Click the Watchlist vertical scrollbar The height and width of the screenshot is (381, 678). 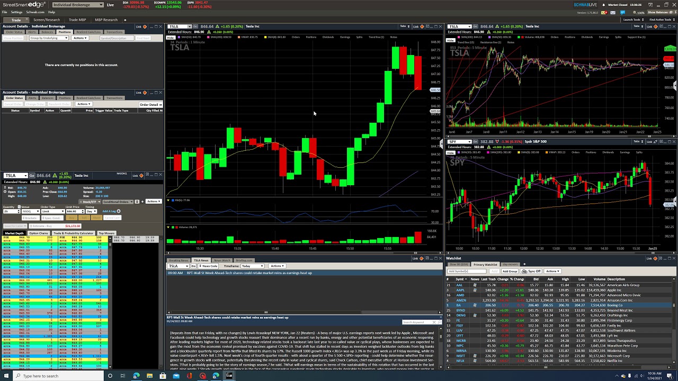[x=674, y=321]
